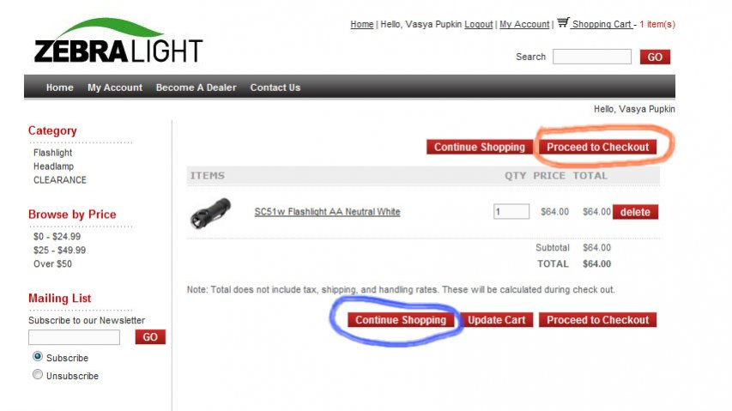The image size is (732, 411).
Task: Click the search GO button
Action: [x=655, y=57]
